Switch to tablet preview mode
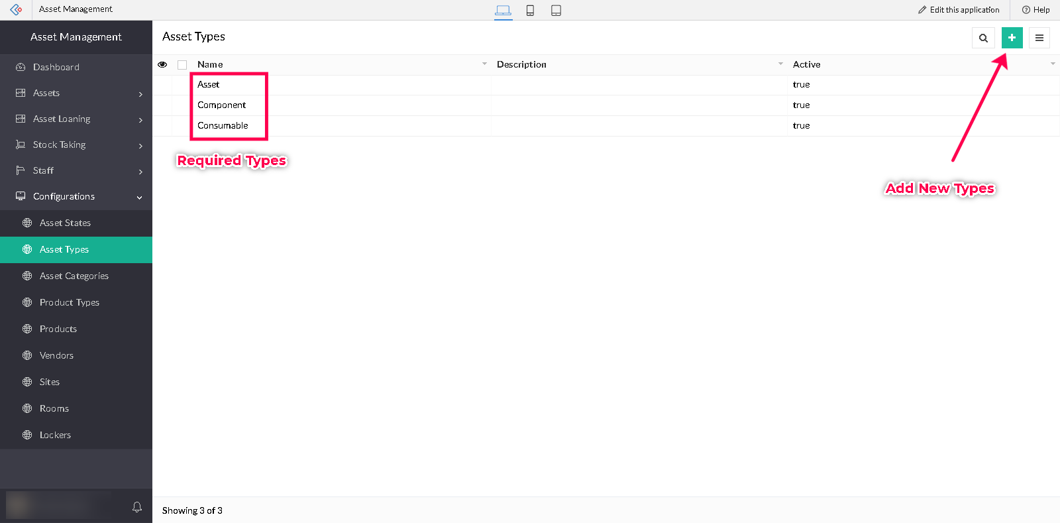The image size is (1060, 523). 556,10
